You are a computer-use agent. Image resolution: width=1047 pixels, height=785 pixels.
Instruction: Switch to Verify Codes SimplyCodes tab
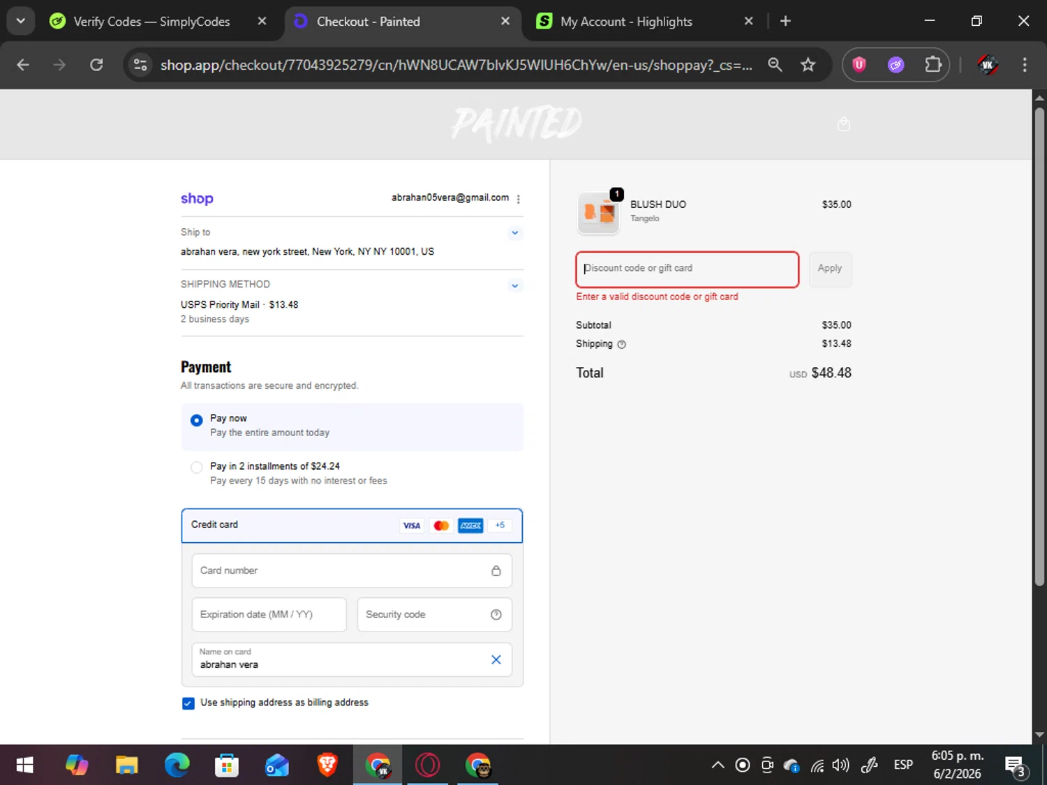151,22
